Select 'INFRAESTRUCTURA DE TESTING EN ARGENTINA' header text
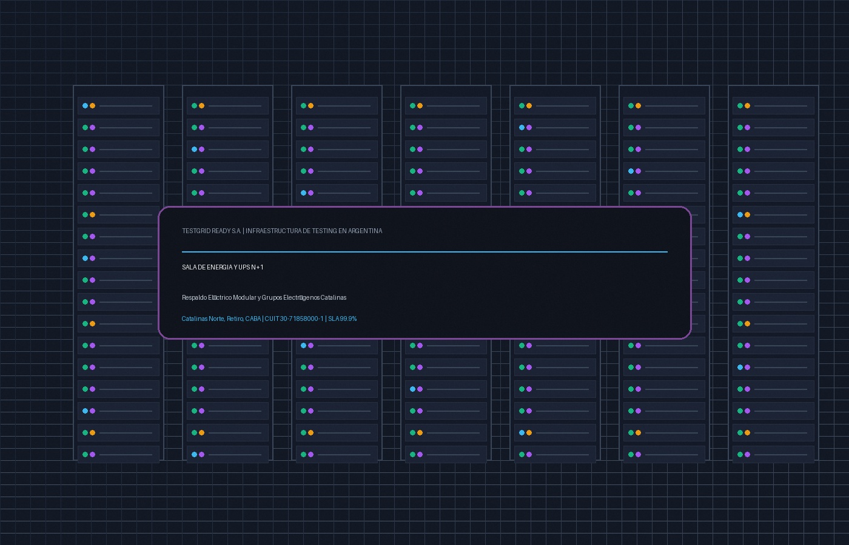Viewport: 849px width, 545px height. (x=314, y=231)
